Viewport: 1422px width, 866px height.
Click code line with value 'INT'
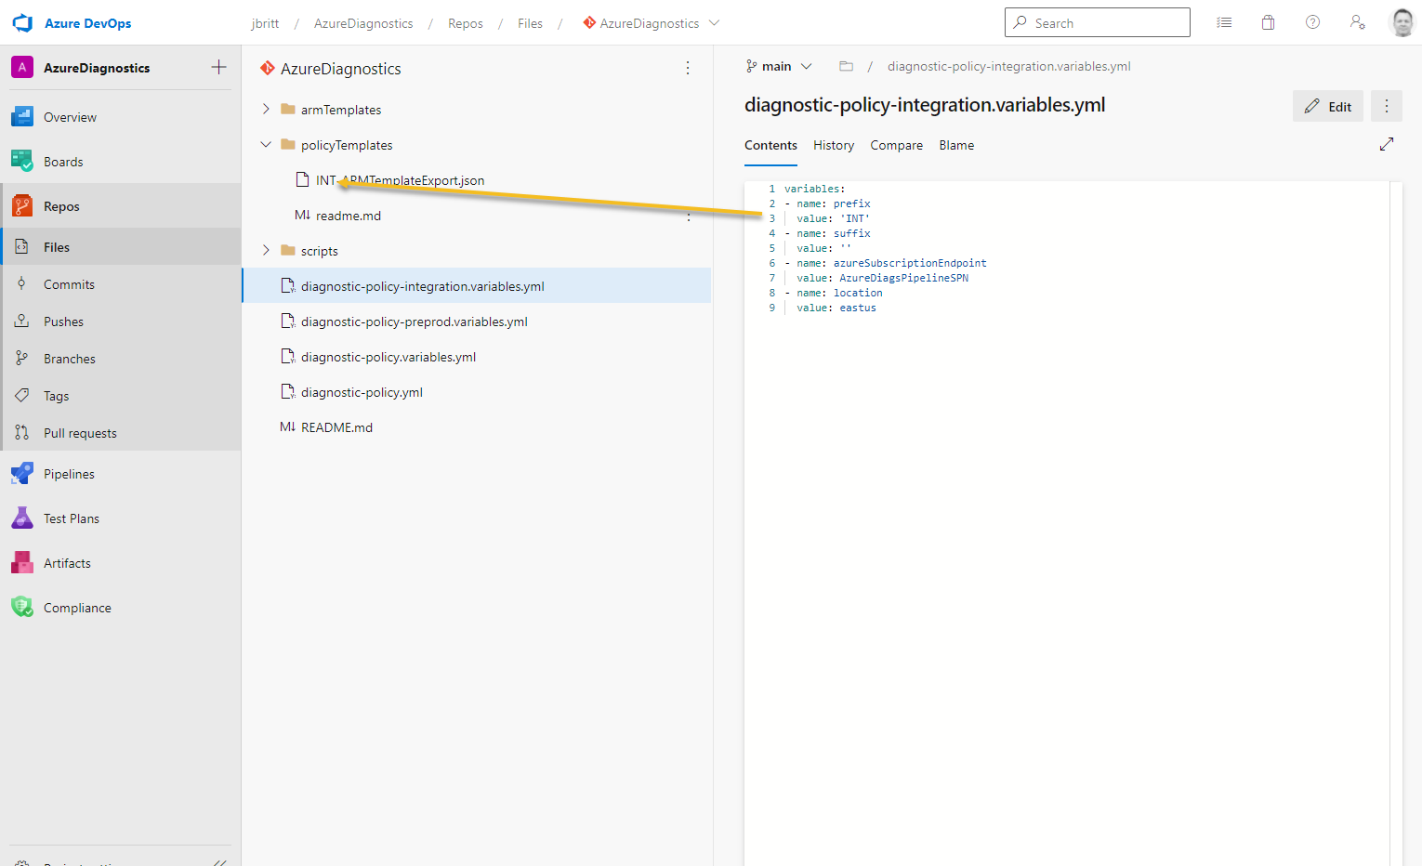833,218
